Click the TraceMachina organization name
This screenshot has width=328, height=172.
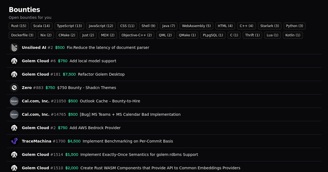37,141
